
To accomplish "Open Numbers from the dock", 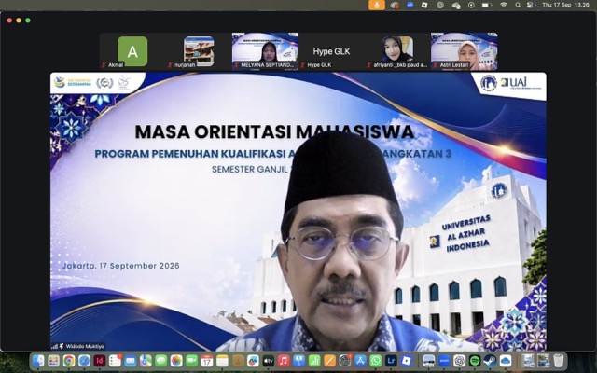I will point(314,361).
